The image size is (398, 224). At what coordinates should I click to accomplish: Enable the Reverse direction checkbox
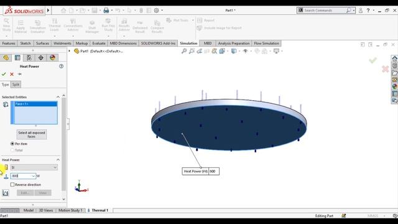pos(12,185)
